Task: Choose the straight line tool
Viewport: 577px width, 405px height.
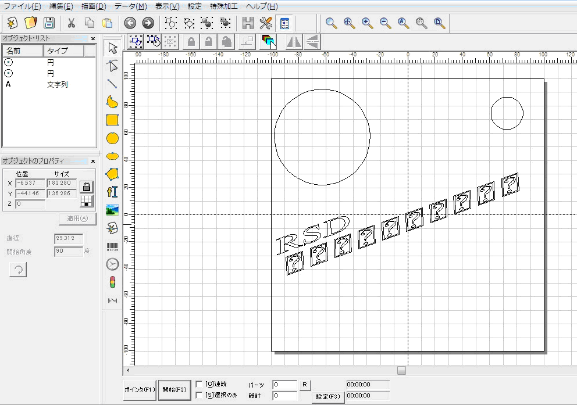Action: click(112, 84)
